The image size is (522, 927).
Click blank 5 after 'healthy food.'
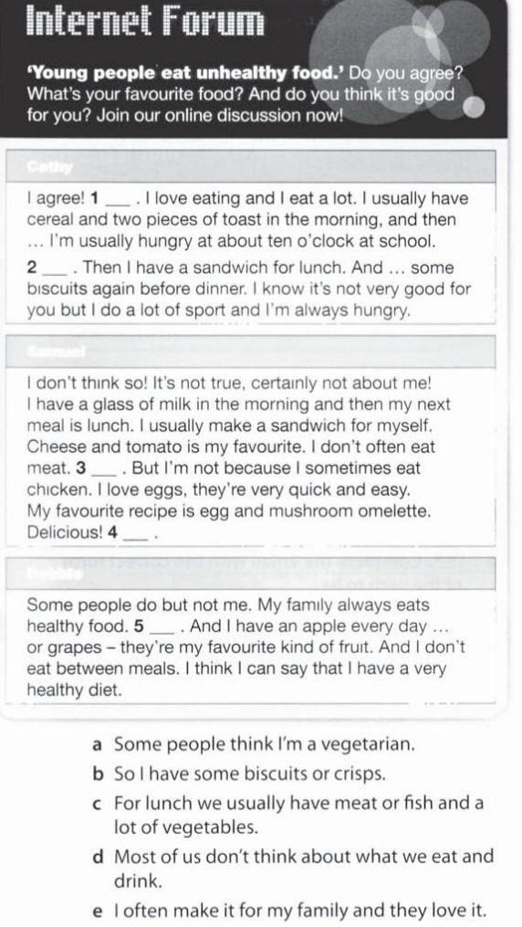162,627
